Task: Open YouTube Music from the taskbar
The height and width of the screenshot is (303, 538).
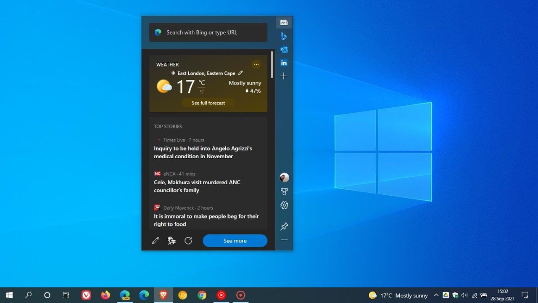Action: coord(222,295)
